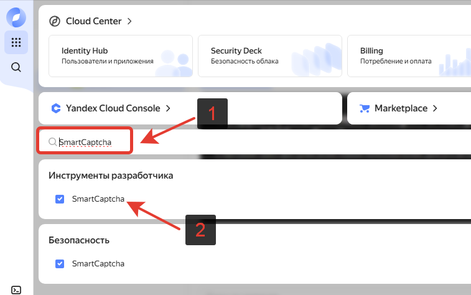Click the sidebar search magnifier icon
This screenshot has height=295, width=471.
16,67
